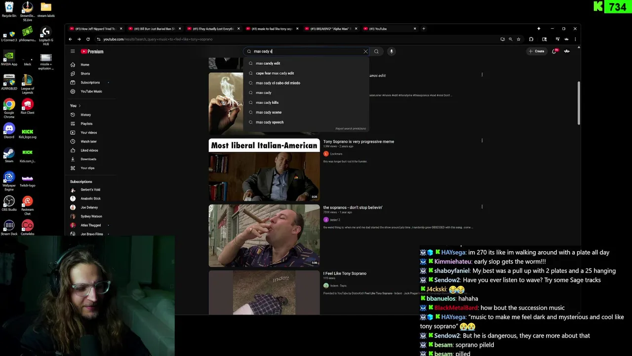Viewport: 632px width, 356px height.
Task: Click into the YouTube search field
Action: click(x=307, y=51)
